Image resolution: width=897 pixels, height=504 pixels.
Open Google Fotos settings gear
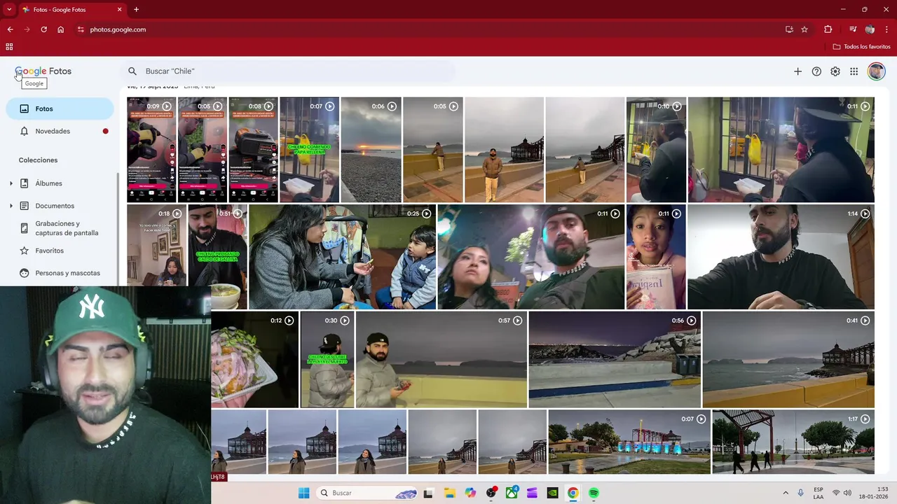pyautogui.click(x=835, y=71)
